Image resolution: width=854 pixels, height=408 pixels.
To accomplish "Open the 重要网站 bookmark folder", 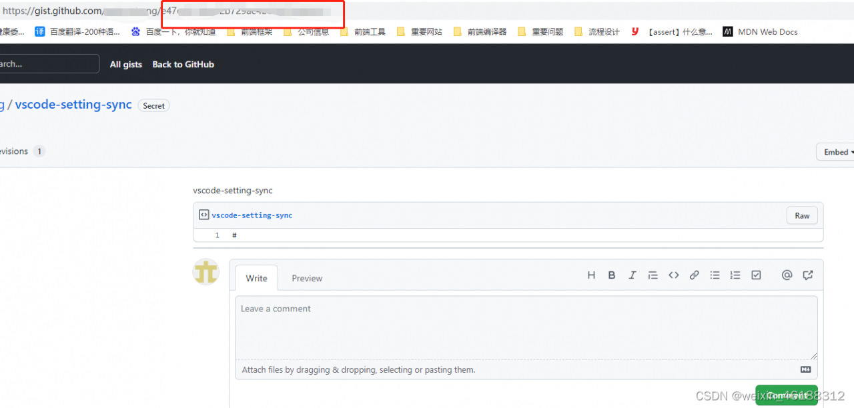I will pos(420,31).
